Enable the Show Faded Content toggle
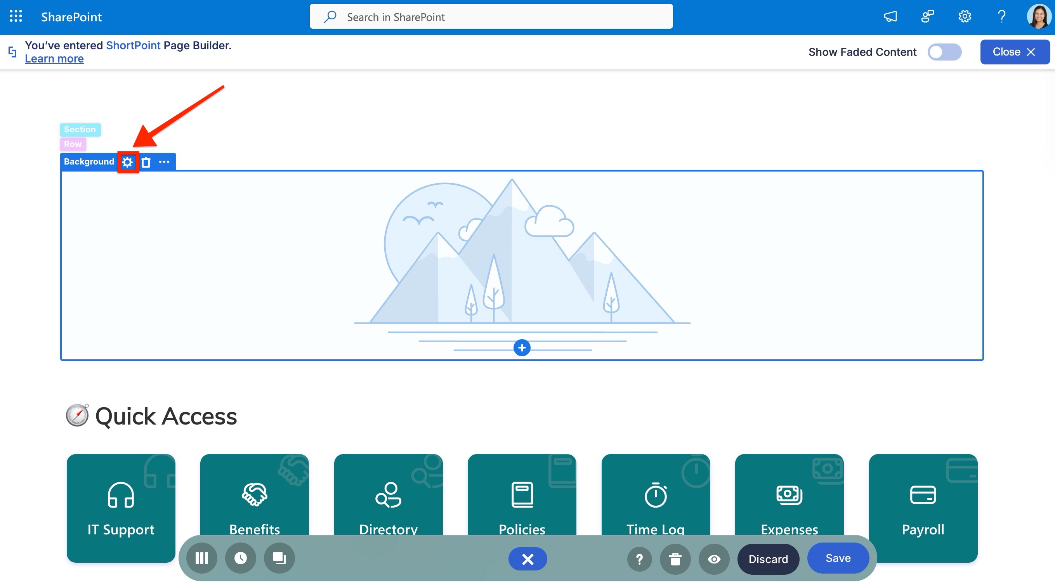This screenshot has height=586, width=1055. tap(944, 52)
